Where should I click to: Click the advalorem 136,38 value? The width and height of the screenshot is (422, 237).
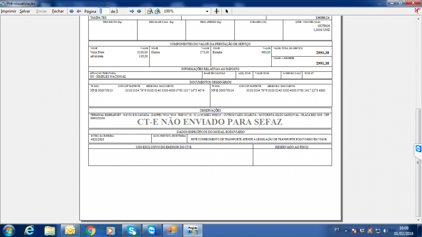[143, 56]
